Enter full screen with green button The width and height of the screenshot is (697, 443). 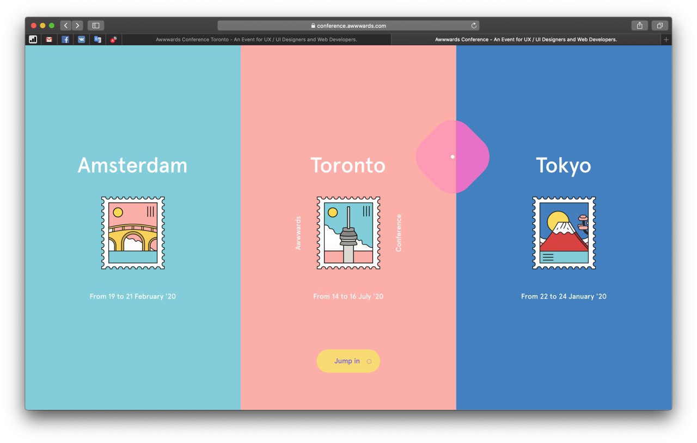click(52, 26)
